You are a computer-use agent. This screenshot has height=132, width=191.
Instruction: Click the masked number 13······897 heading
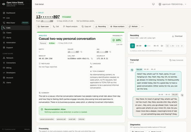(48, 17)
